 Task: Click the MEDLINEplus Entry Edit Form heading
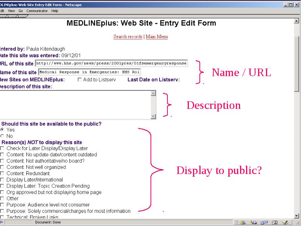(x=141, y=23)
